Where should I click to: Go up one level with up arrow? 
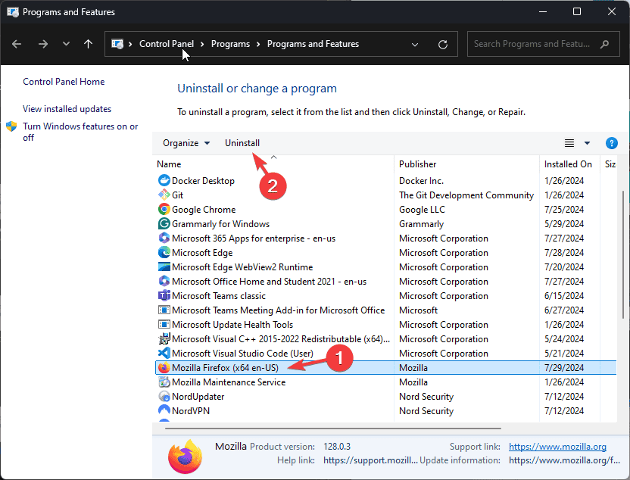[x=88, y=44]
